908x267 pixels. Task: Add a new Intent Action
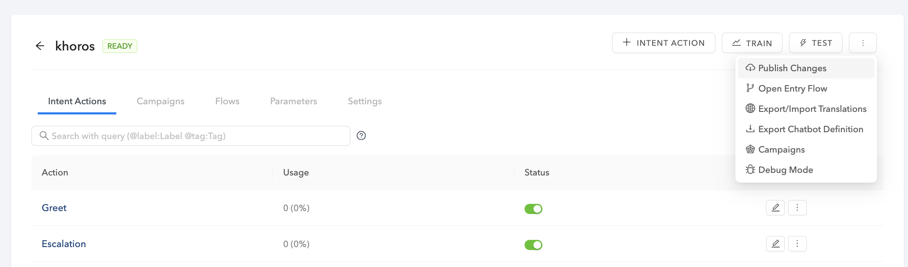pos(664,43)
